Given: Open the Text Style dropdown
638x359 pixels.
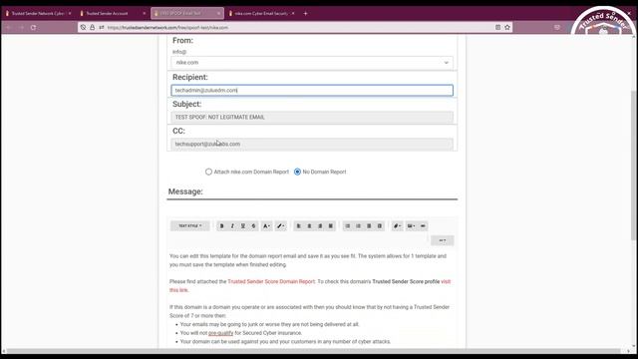Looking at the screenshot, I should [x=190, y=226].
